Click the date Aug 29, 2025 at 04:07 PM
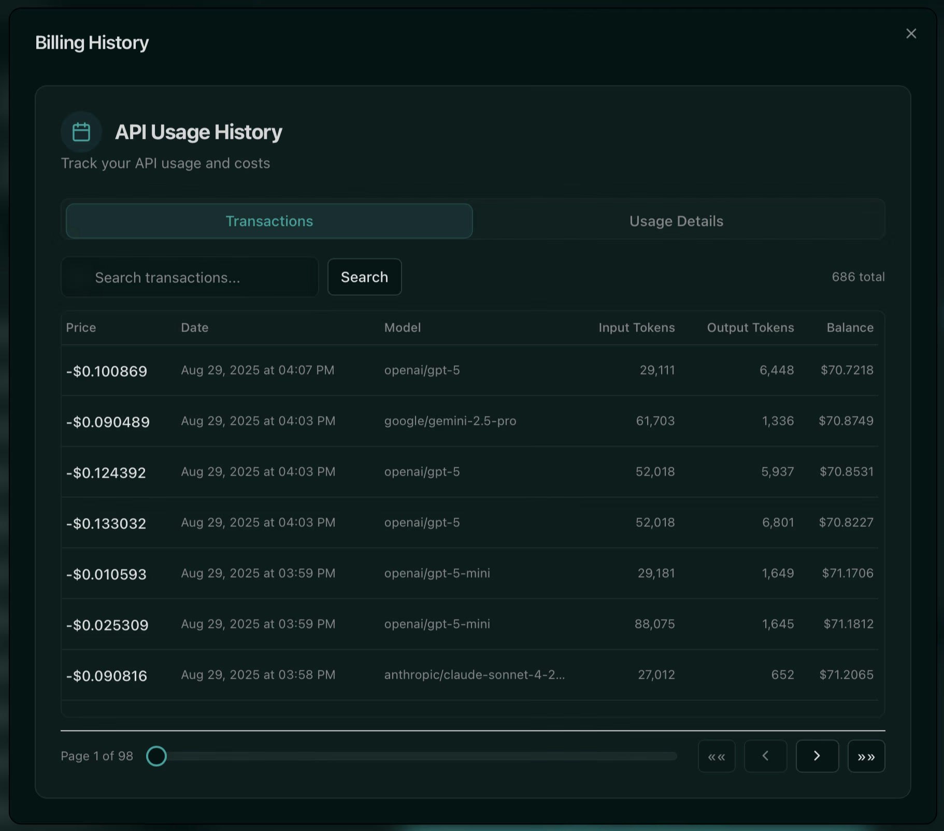The width and height of the screenshot is (944, 831). [x=258, y=370]
